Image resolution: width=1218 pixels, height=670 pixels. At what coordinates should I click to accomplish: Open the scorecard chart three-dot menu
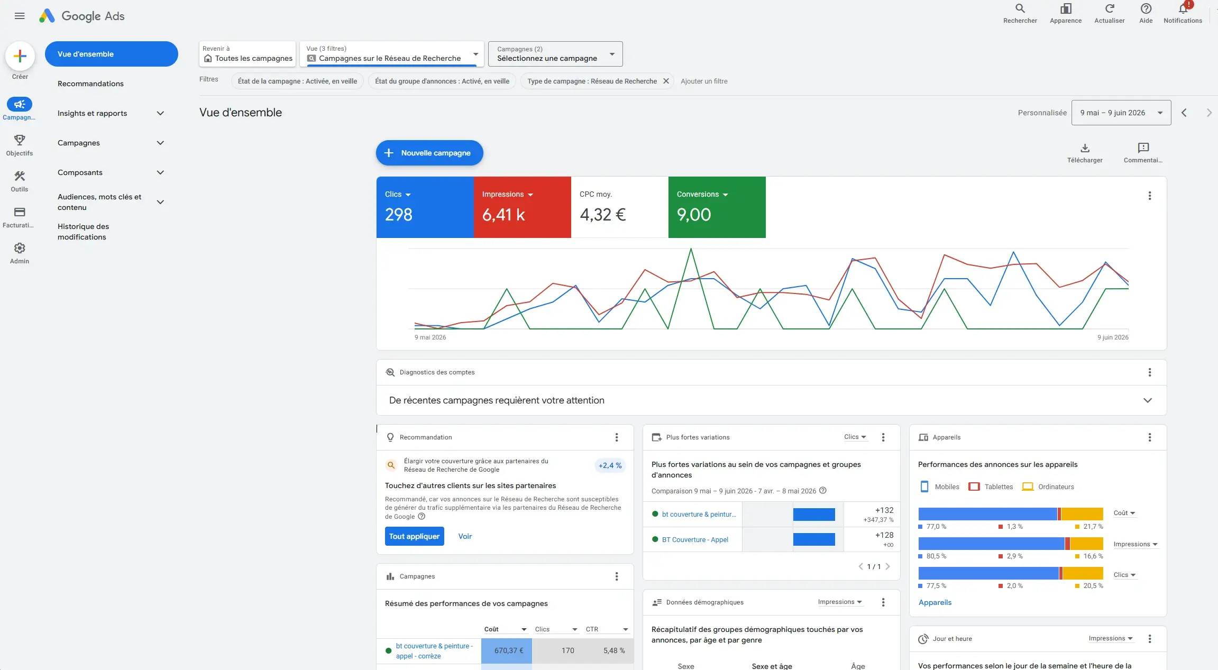pyautogui.click(x=1150, y=196)
